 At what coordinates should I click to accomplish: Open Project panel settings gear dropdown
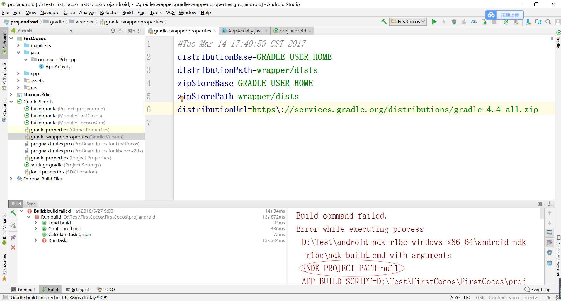pyautogui.click(x=131, y=31)
